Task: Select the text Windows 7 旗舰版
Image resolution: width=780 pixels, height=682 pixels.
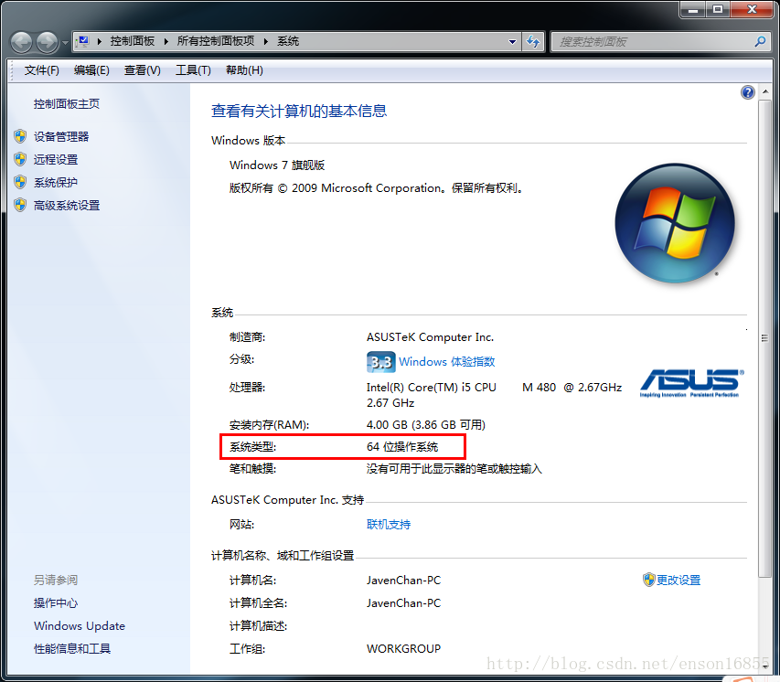Action: 277,165
